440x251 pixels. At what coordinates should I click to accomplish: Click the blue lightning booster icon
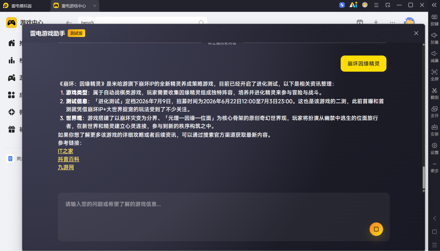(x=342, y=5)
